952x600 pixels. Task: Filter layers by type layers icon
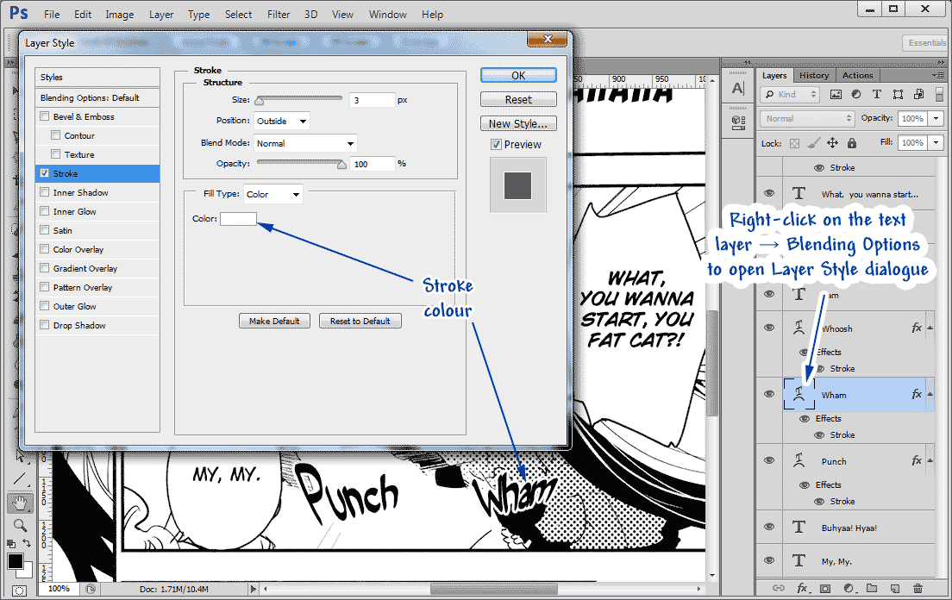(877, 94)
